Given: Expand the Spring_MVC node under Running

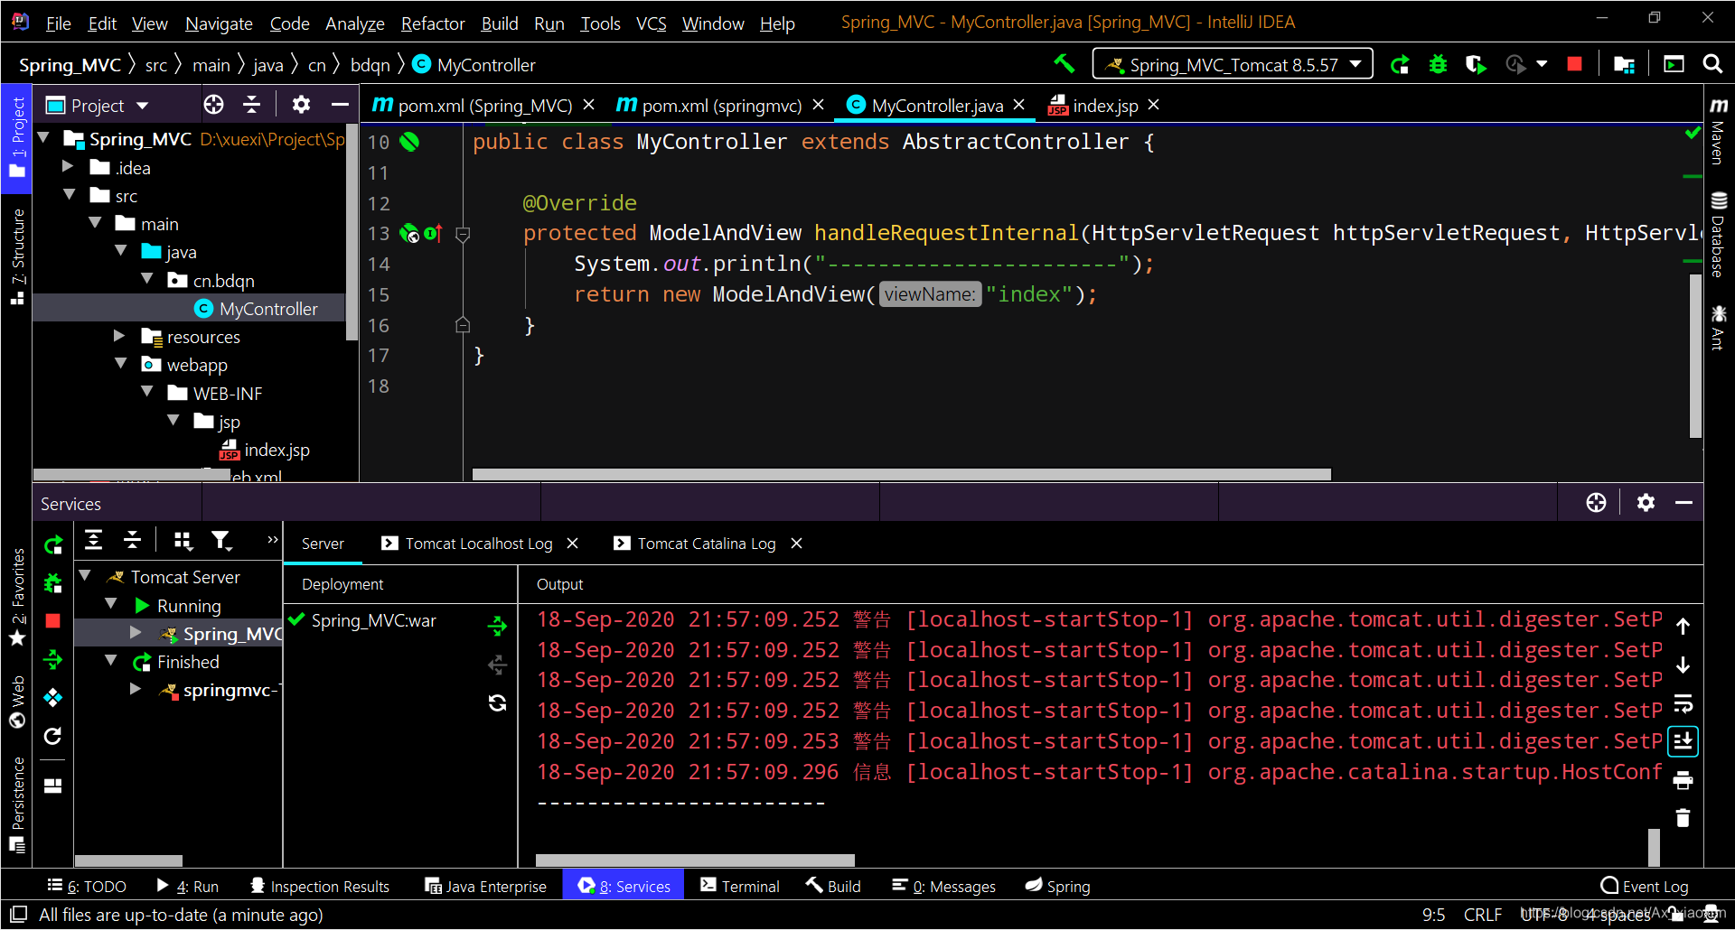Looking at the screenshot, I should click(136, 633).
